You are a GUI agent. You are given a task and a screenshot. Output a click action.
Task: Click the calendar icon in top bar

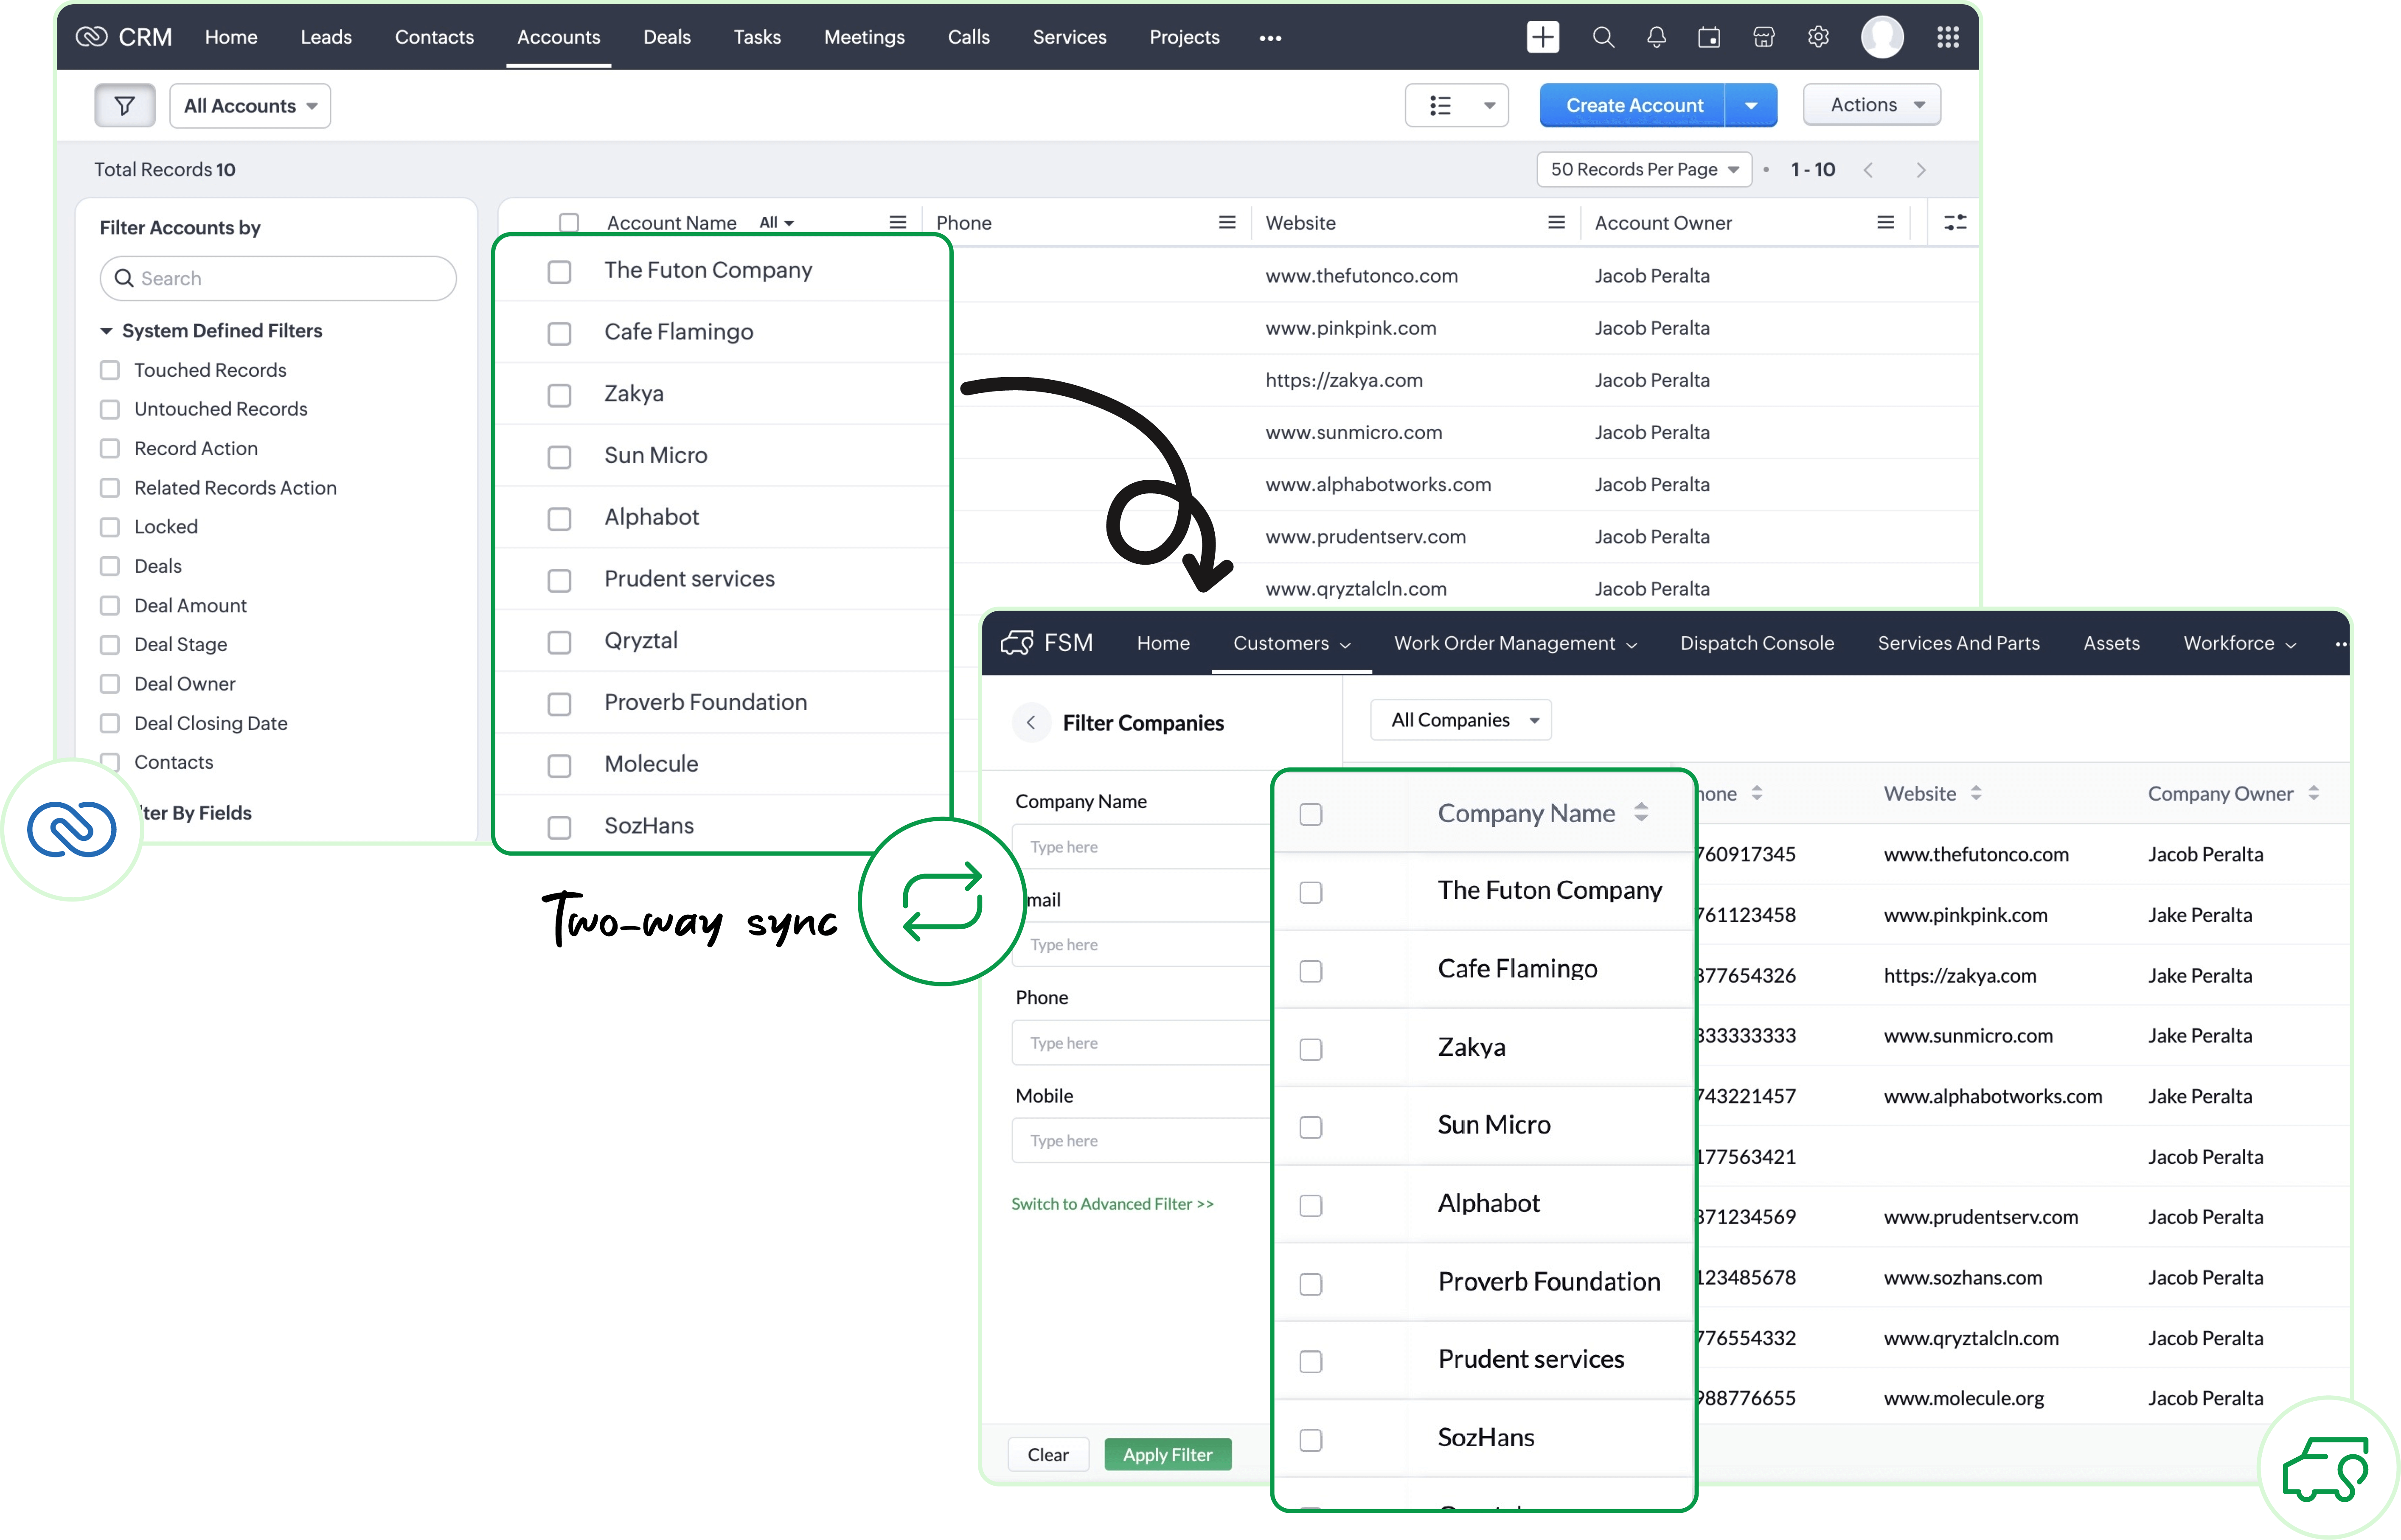point(1708,37)
